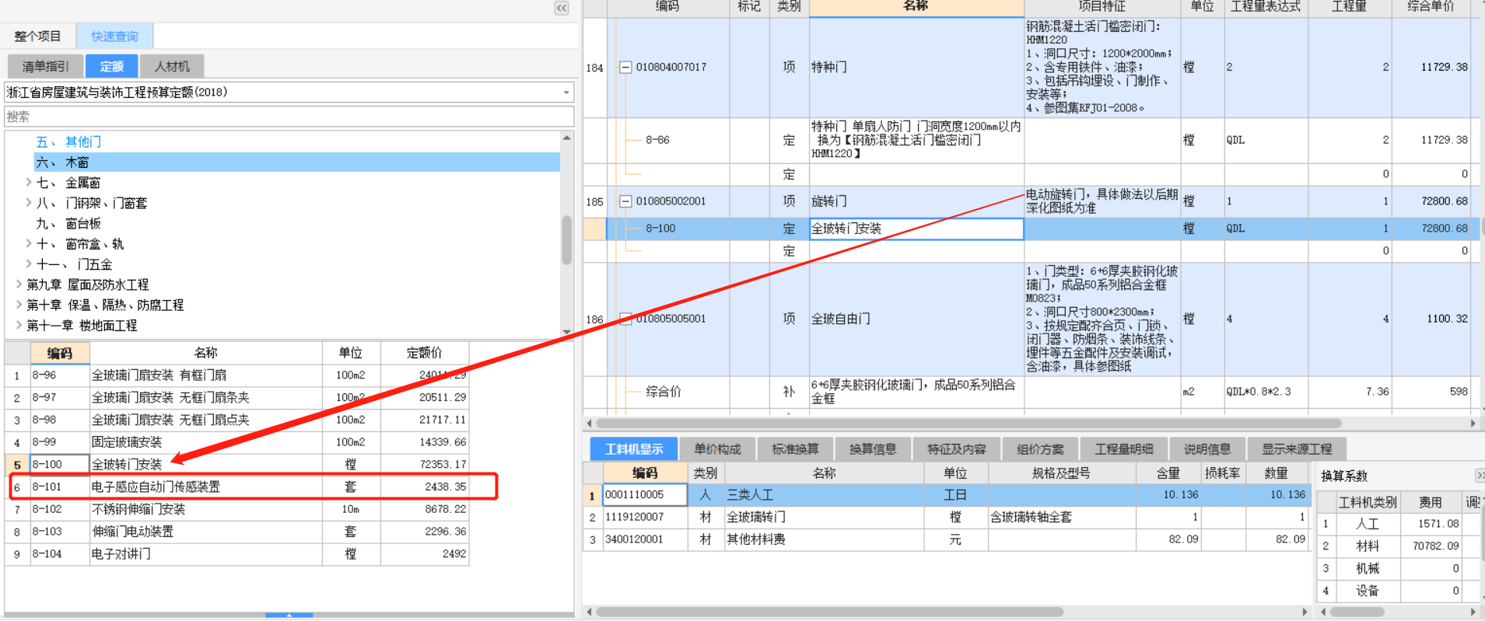Expand tree node 十、窗帘盒、轨
The width and height of the screenshot is (1485, 621).
29,244
